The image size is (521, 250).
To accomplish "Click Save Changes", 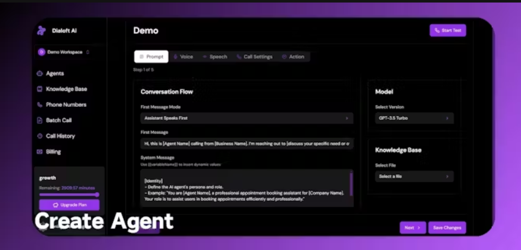I will pos(447,228).
